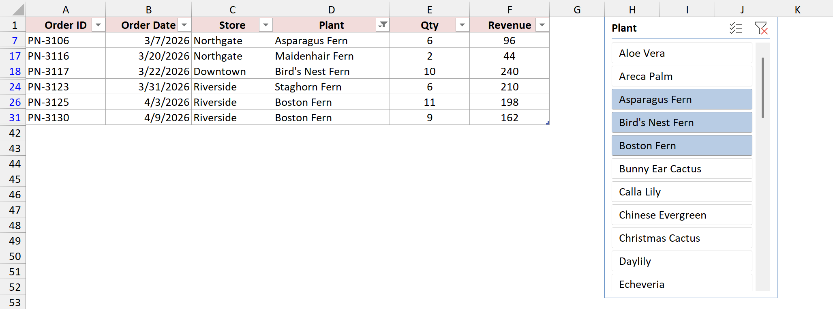The width and height of the screenshot is (833, 309).
Task: Select Echeveria slicer item
Action: [682, 283]
